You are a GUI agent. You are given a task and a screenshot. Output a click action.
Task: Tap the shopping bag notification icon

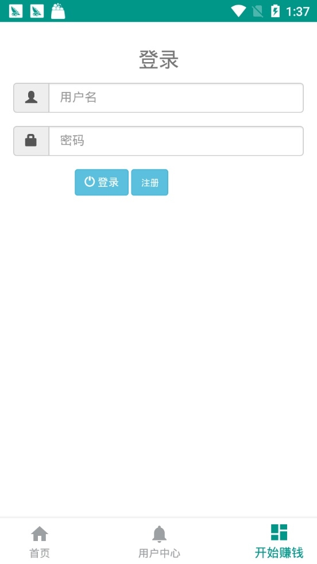point(58,11)
